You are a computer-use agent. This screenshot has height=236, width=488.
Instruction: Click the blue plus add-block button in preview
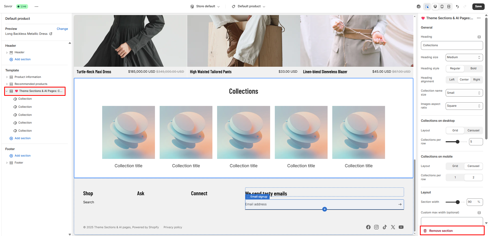pyautogui.click(x=324, y=209)
